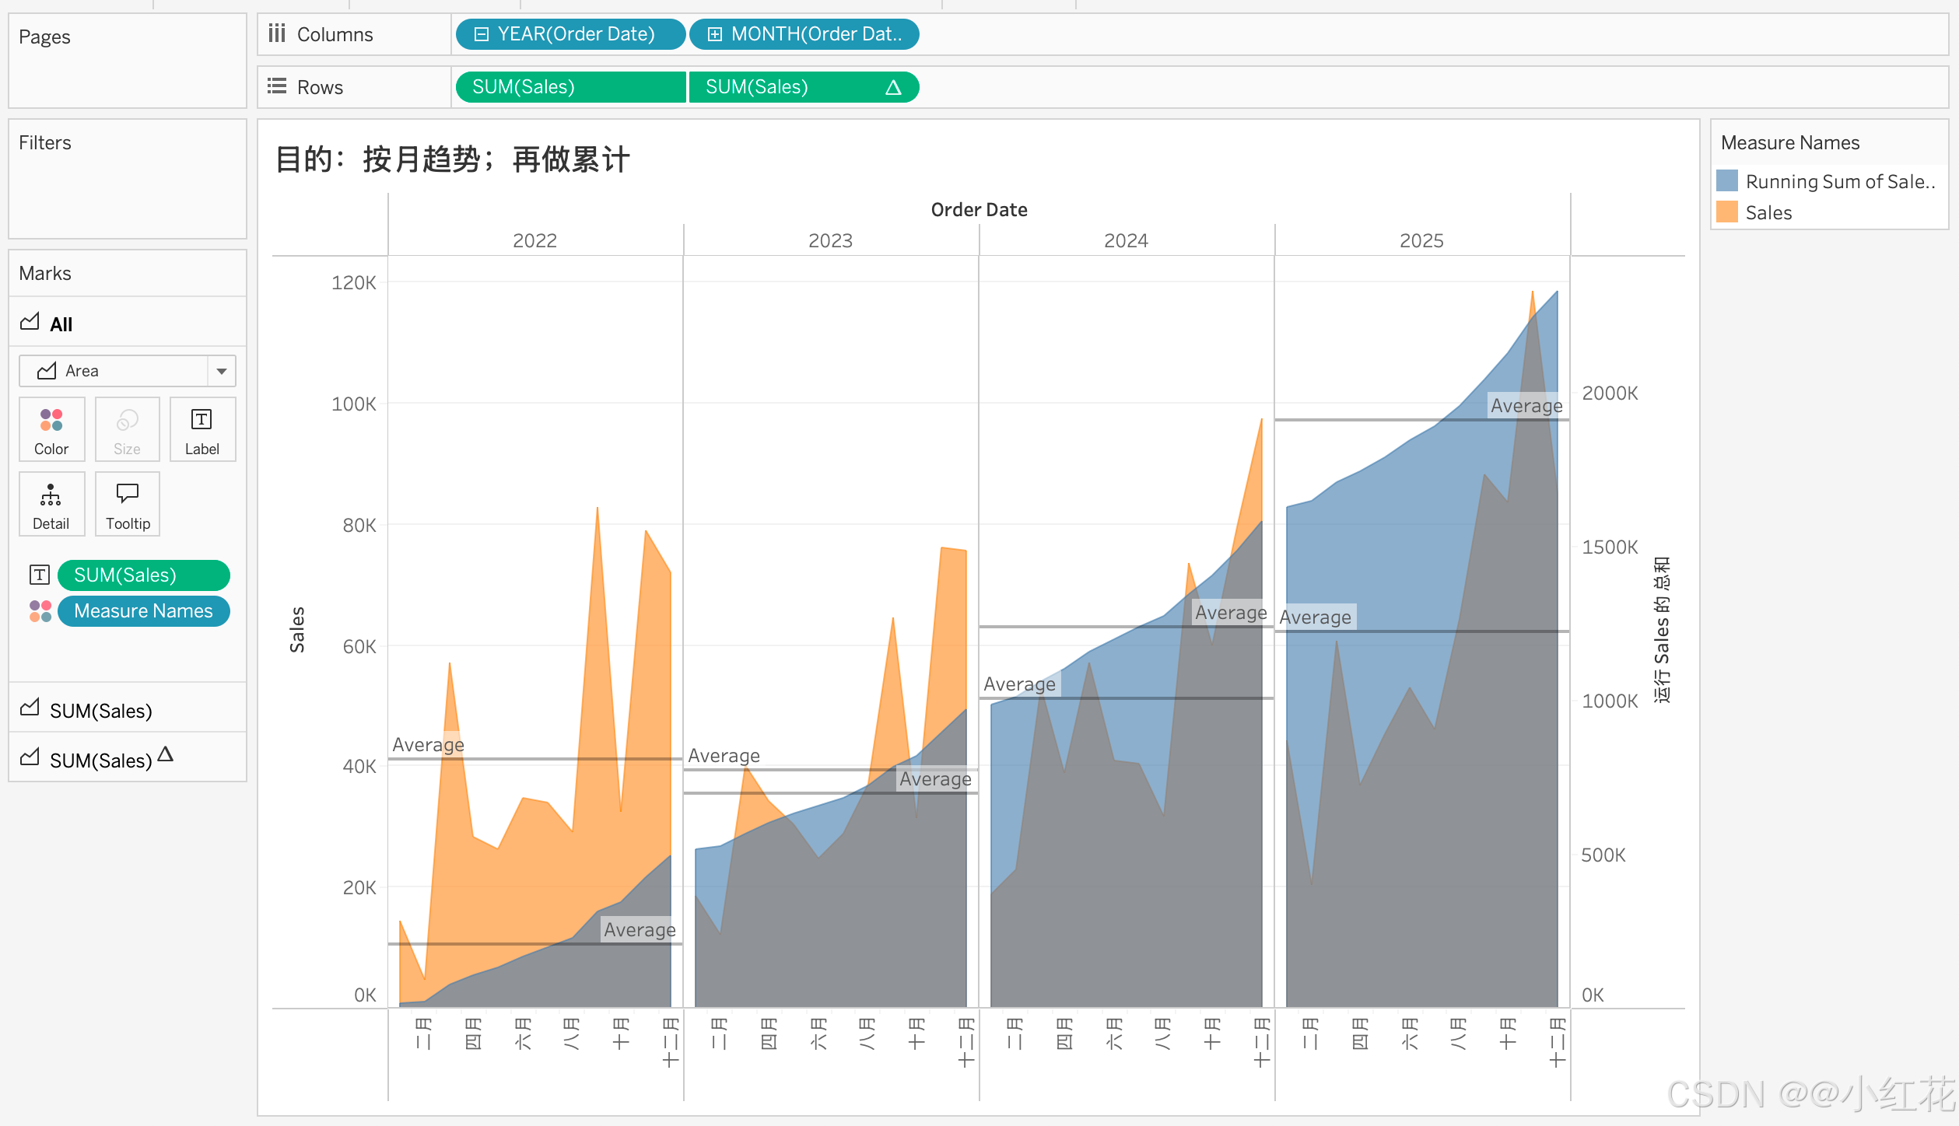Click the Tooltip marks card button

coord(128,505)
